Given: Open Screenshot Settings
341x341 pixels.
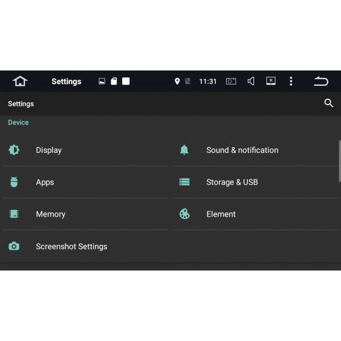Looking at the screenshot, I should pos(71,247).
